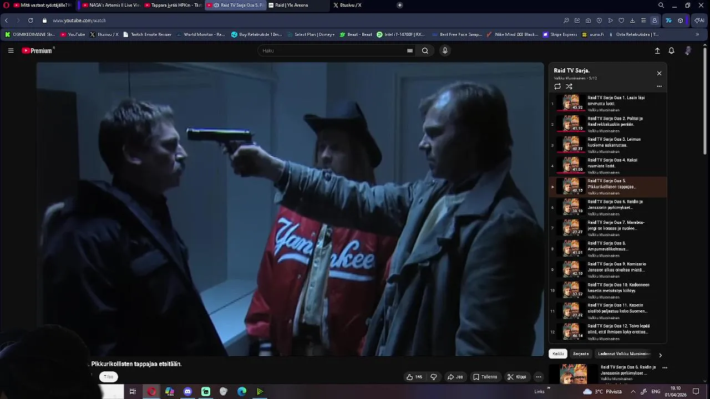The width and height of the screenshot is (710, 399).
Task: Switch to Tappara jyrää HPK:n tab
Action: (173, 5)
